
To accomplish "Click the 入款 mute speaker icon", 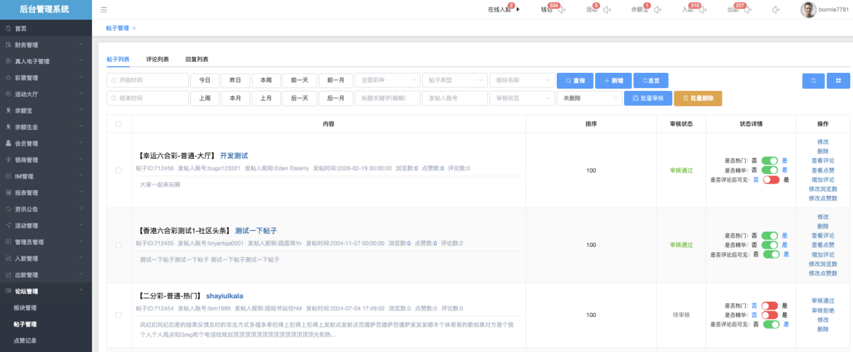I will pos(702,10).
